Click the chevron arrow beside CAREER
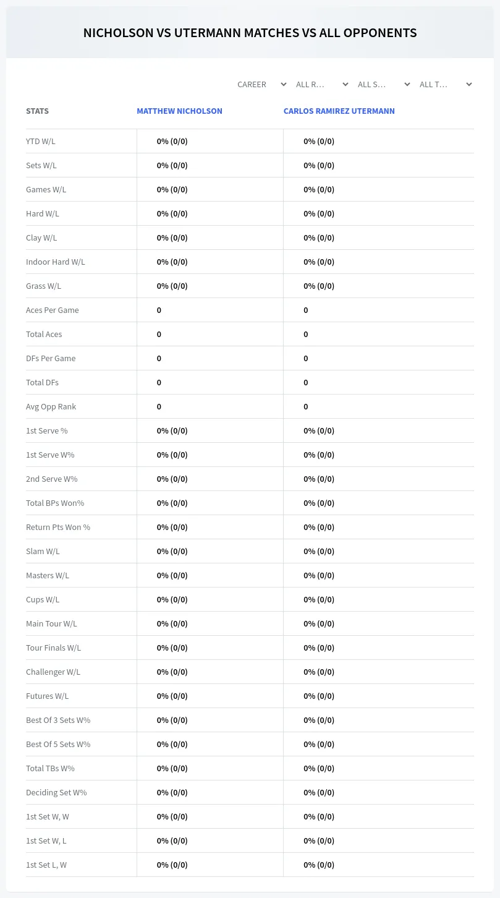The height and width of the screenshot is (898, 500). (284, 84)
